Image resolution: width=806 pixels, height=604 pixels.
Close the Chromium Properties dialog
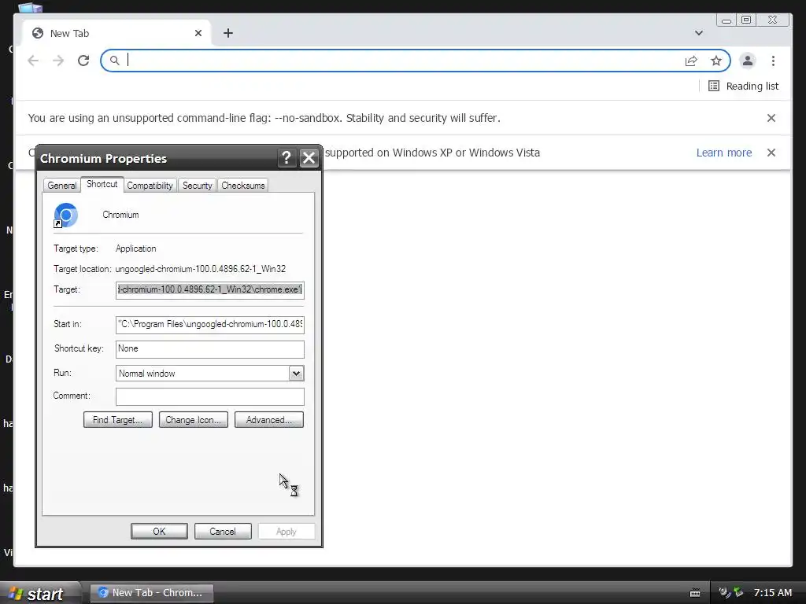(x=309, y=157)
